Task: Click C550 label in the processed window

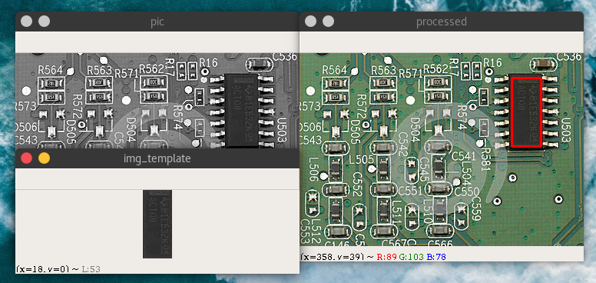Action: click(467, 191)
